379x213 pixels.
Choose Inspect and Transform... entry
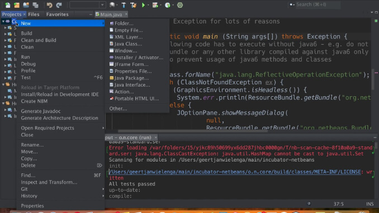click(60, 182)
